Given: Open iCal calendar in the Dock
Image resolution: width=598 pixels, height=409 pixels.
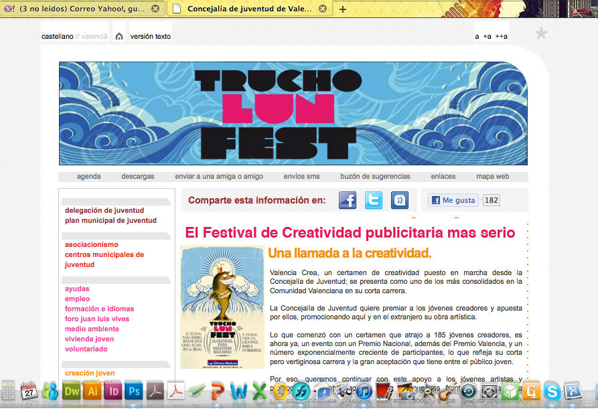Looking at the screenshot, I should [29, 392].
